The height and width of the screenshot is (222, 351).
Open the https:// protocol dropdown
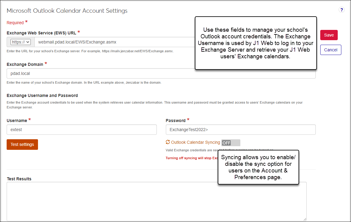tap(21, 42)
